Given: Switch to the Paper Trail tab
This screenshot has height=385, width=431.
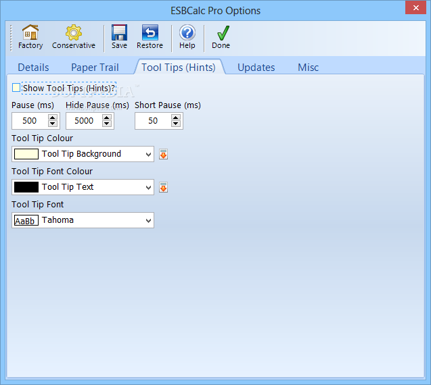Looking at the screenshot, I should pyautogui.click(x=95, y=68).
